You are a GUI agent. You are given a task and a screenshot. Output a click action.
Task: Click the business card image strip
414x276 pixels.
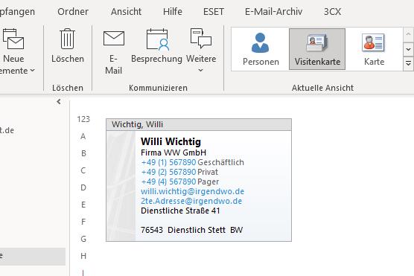pos(121,186)
